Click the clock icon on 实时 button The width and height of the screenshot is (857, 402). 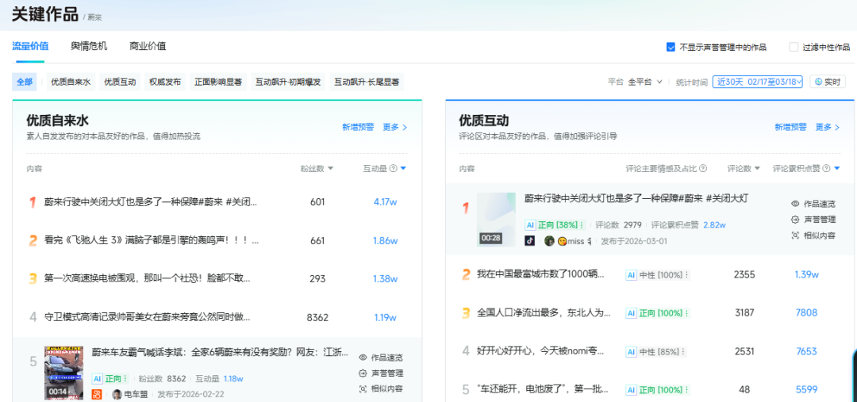click(818, 82)
